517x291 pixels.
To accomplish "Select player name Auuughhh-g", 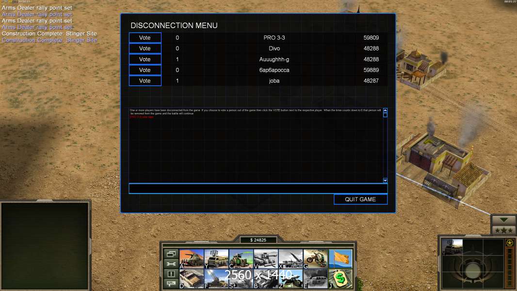I will pyautogui.click(x=274, y=59).
